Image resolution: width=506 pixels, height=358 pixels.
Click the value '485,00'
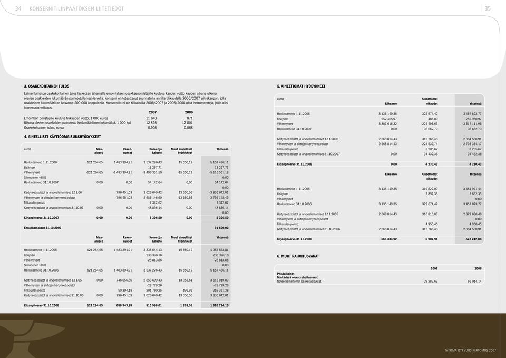click(433, 119)
